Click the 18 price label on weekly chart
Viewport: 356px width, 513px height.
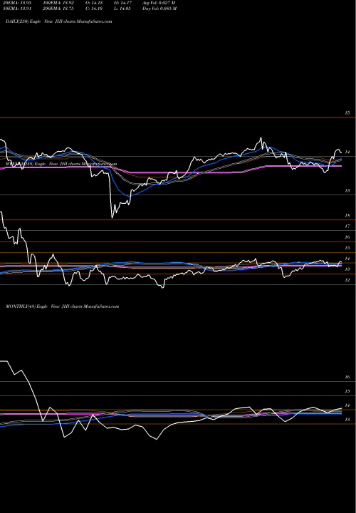tap(347, 216)
